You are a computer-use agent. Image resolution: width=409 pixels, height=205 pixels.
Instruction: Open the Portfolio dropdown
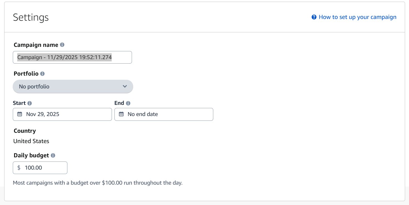[x=73, y=86]
